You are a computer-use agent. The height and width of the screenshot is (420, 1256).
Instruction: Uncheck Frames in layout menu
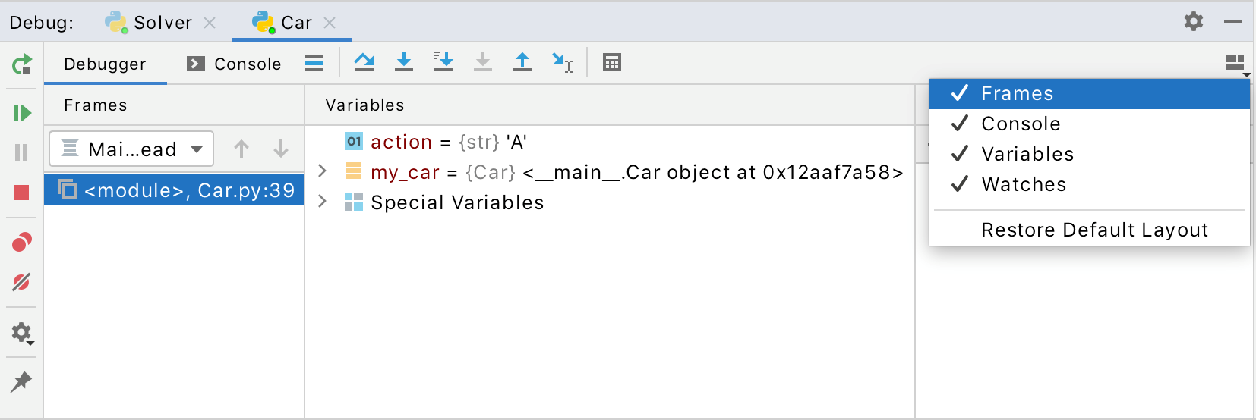click(x=1017, y=93)
